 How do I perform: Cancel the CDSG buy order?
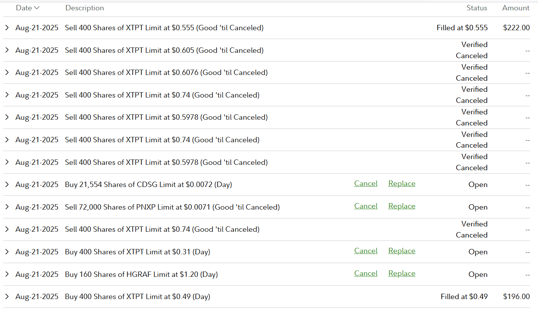click(366, 184)
